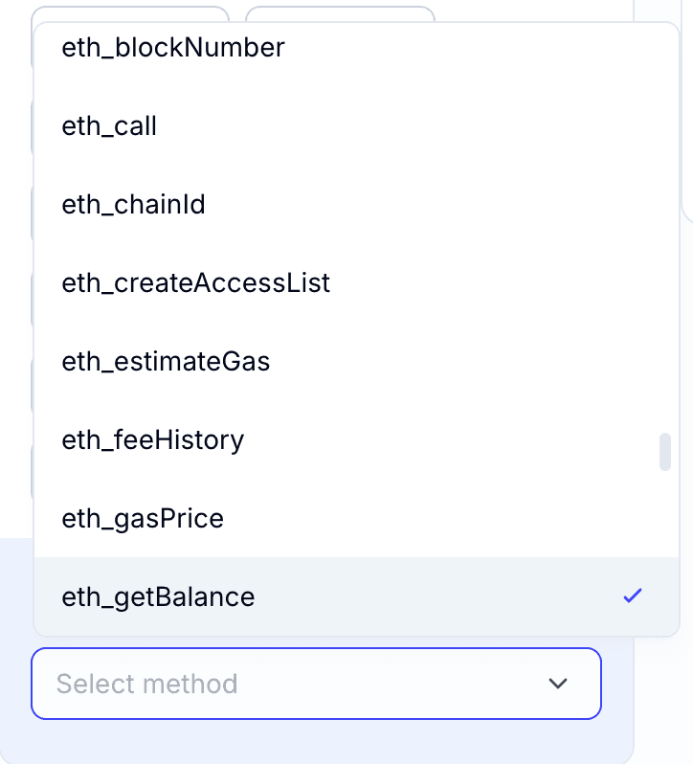The height and width of the screenshot is (764, 693).
Task: Select the eth_createAccessList method
Action: pyautogui.click(x=195, y=282)
